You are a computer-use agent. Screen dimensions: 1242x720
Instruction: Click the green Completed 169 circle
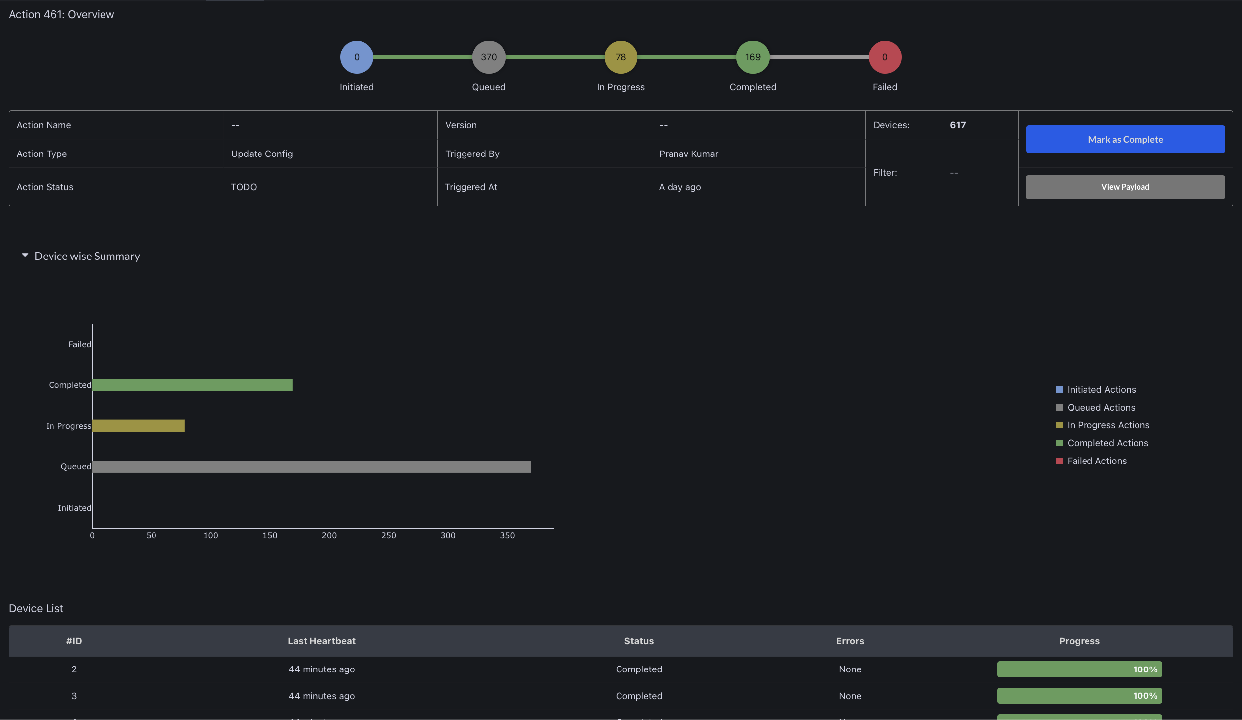[753, 57]
